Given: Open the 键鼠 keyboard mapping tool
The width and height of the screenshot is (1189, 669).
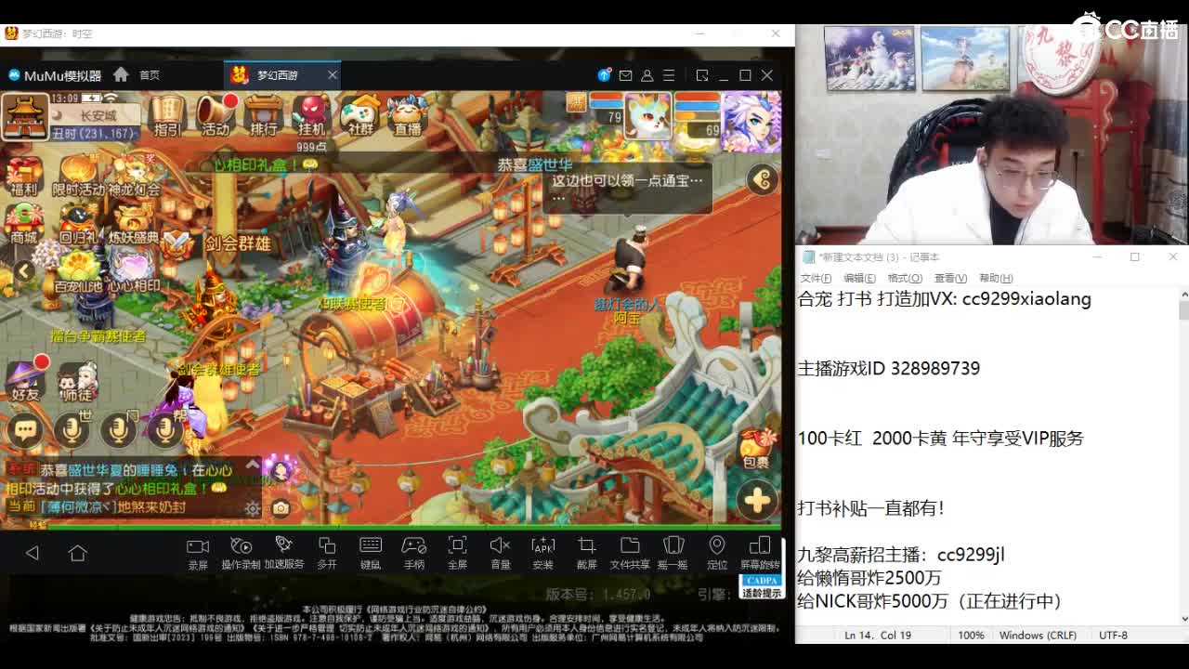Looking at the screenshot, I should [x=371, y=553].
